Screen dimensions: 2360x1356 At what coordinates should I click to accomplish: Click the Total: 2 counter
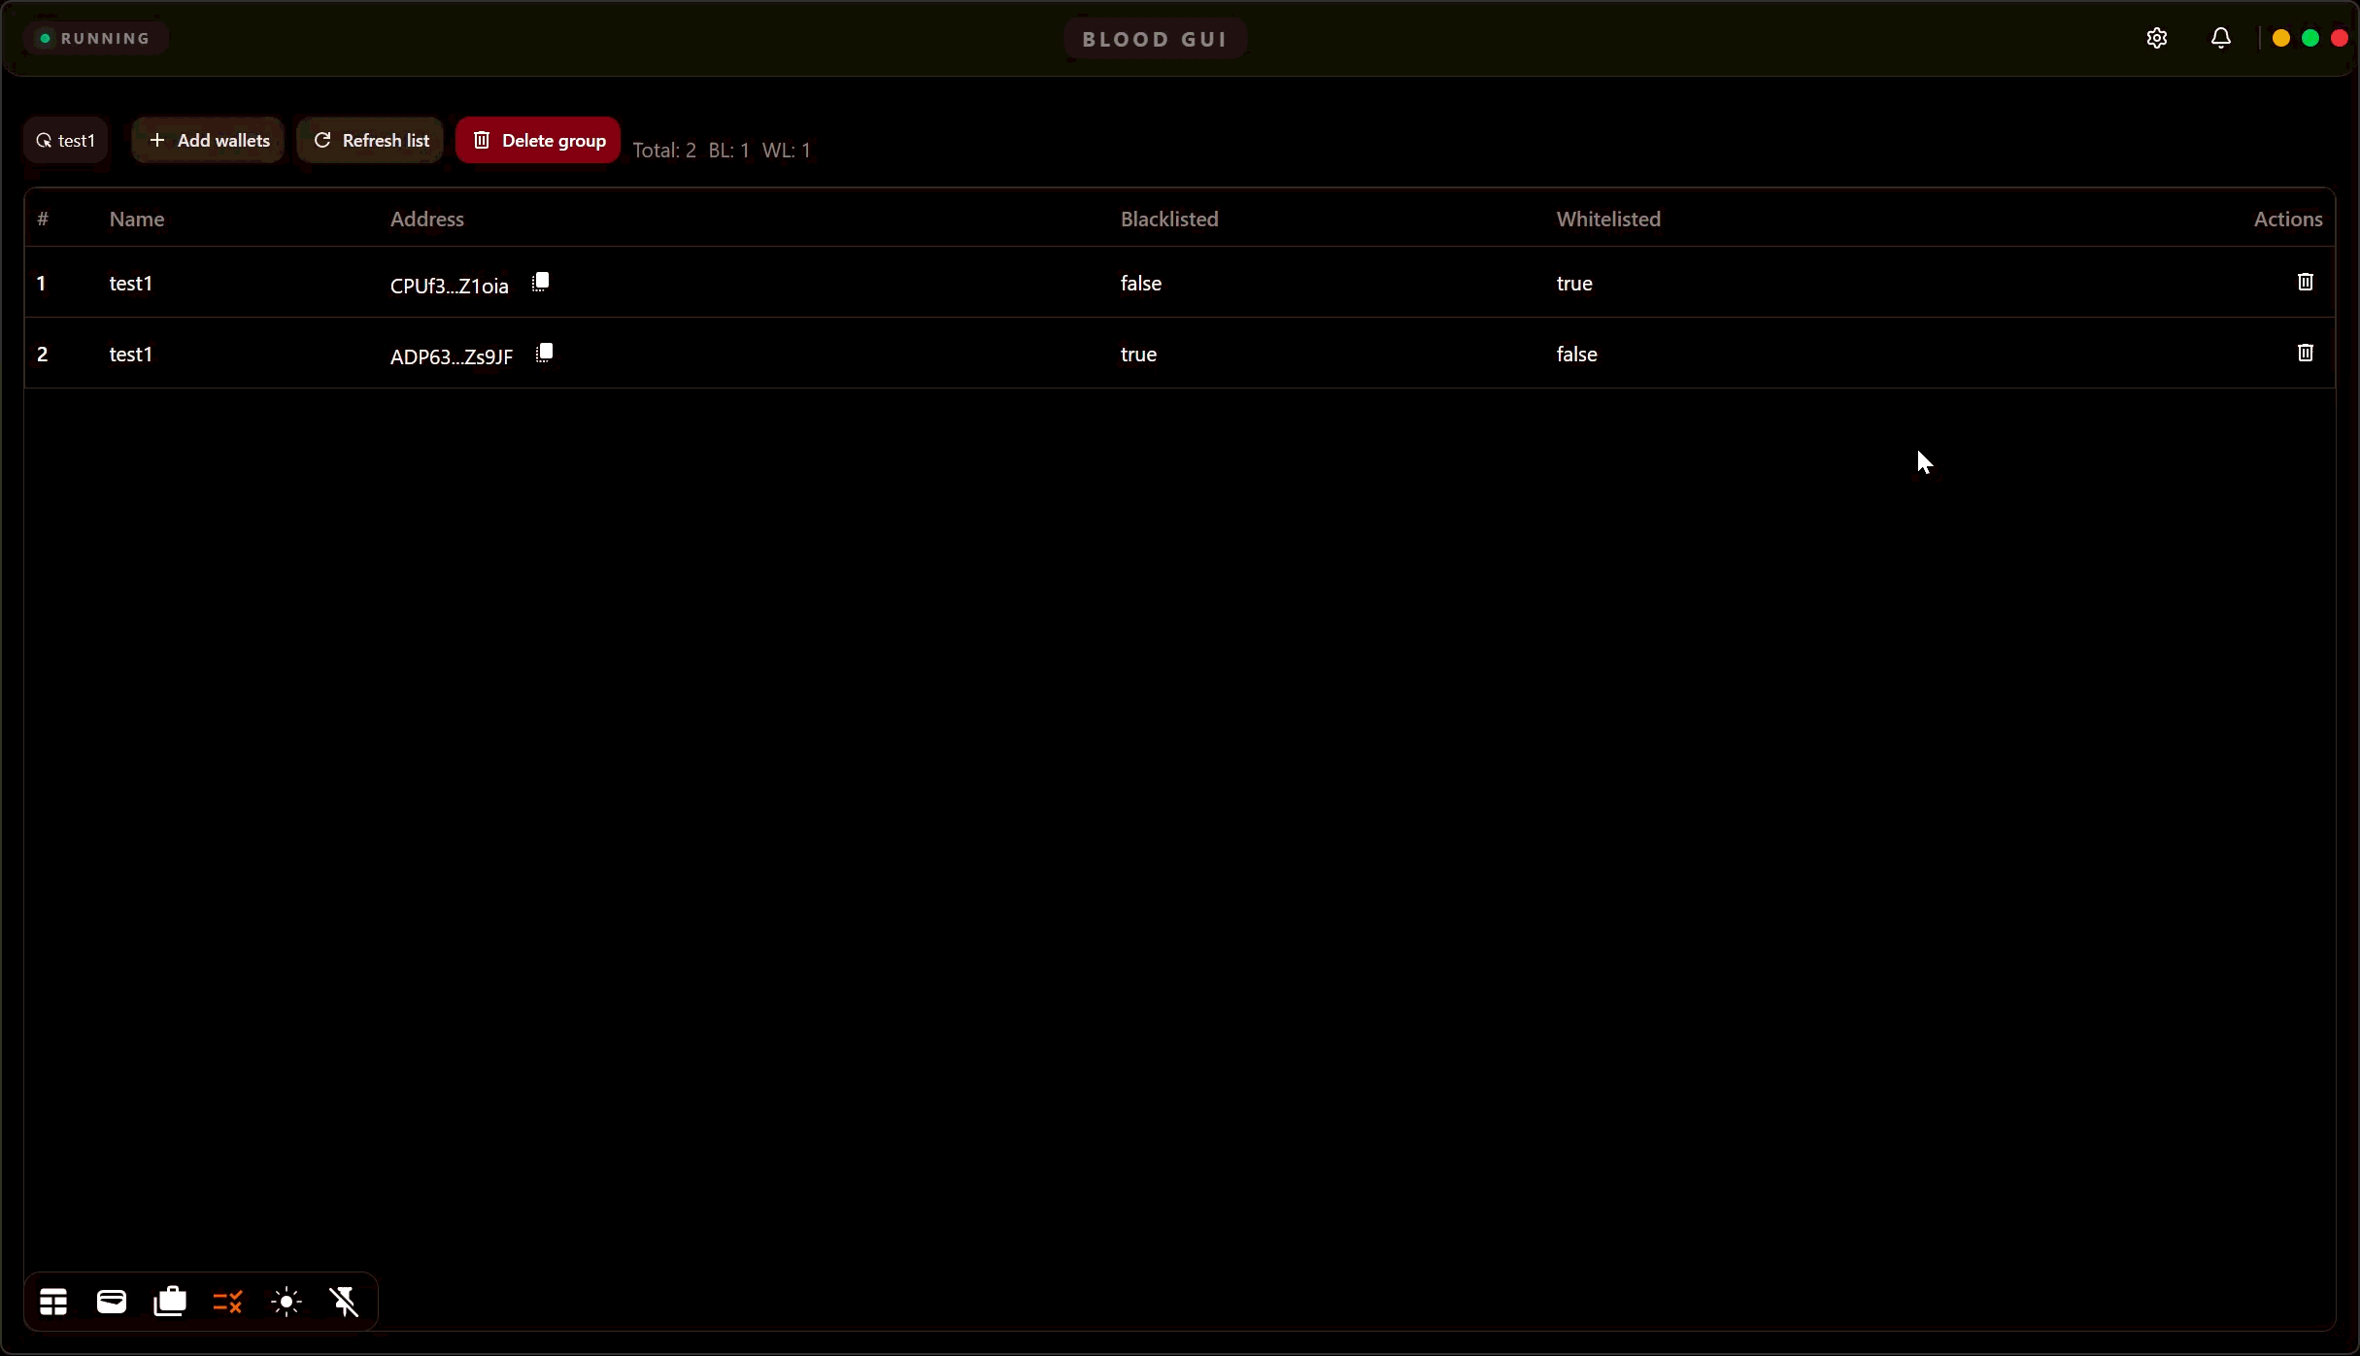coord(664,151)
